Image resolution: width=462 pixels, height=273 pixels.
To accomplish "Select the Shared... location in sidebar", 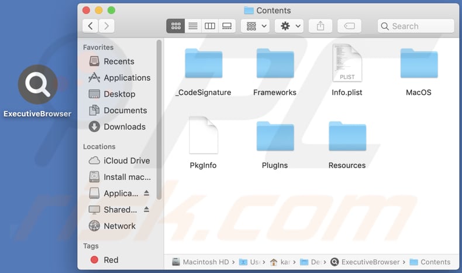I will [113, 210].
